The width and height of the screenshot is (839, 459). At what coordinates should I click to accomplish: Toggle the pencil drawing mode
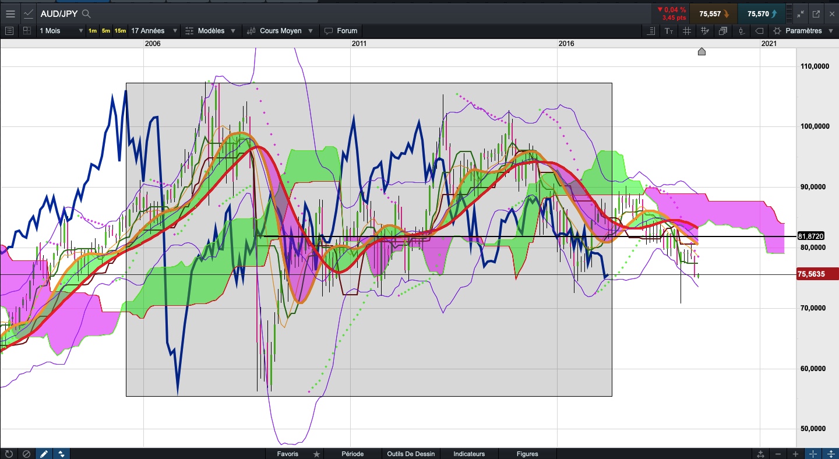[44, 454]
